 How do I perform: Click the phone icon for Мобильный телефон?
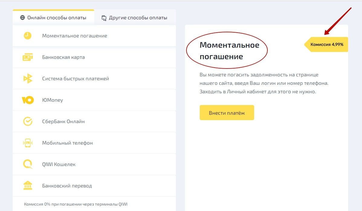[x=28, y=143]
